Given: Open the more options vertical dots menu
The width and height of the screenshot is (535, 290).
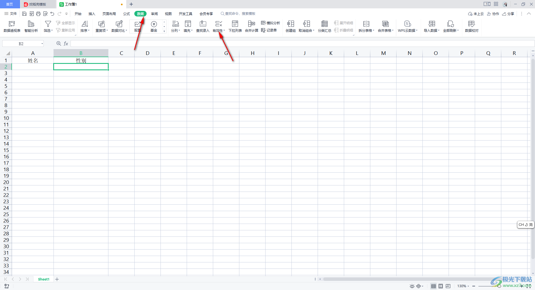Looking at the screenshot, I should (521, 14).
